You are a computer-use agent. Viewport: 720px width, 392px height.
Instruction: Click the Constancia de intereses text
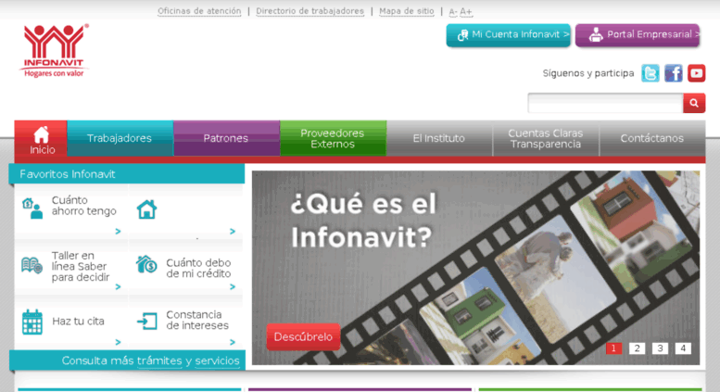197,320
